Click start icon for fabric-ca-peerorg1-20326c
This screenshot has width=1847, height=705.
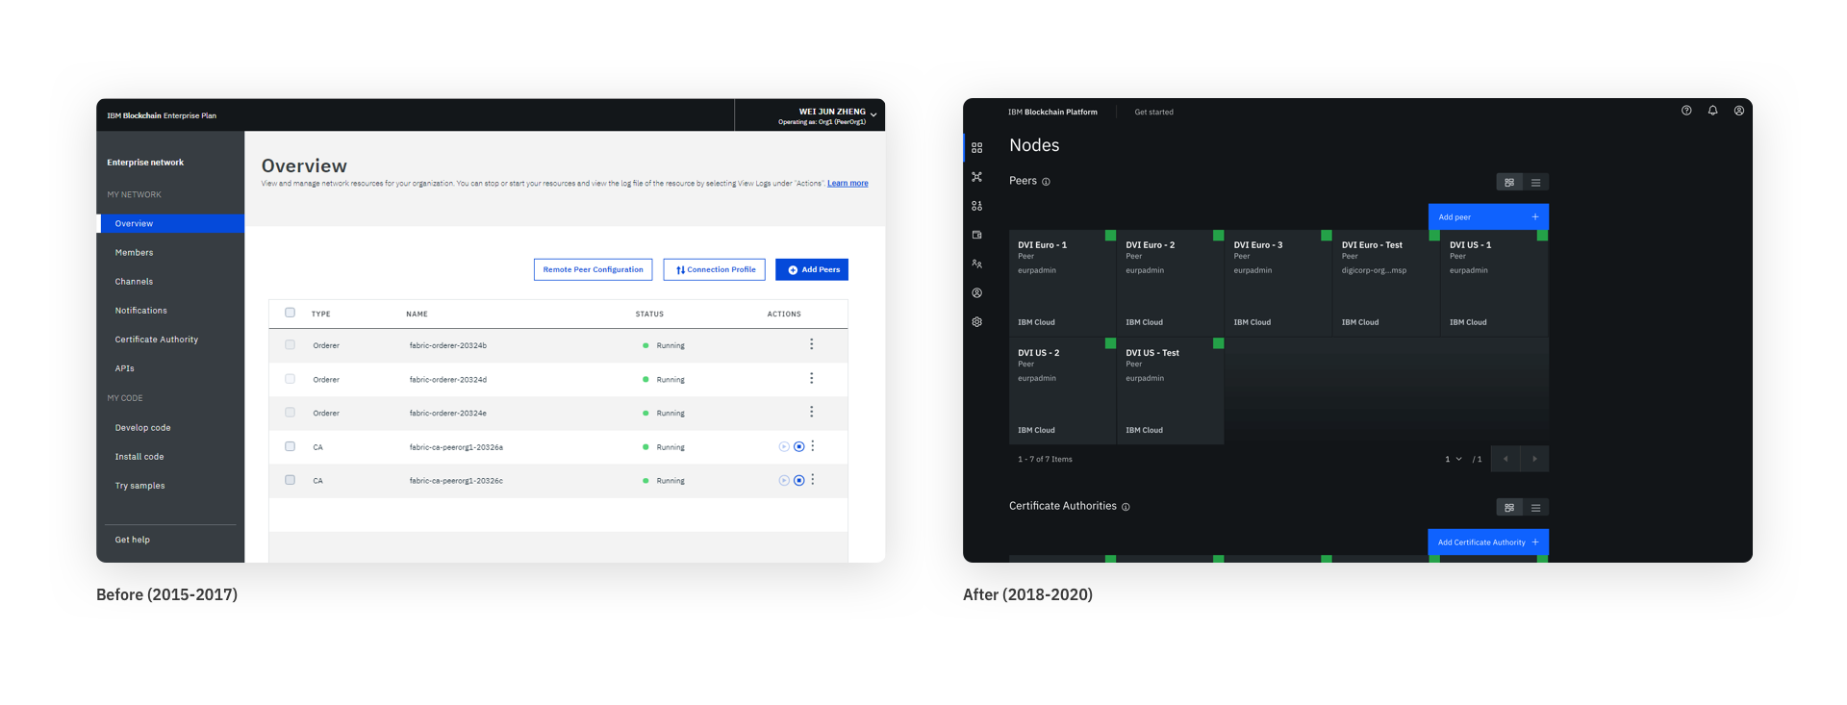pos(784,480)
